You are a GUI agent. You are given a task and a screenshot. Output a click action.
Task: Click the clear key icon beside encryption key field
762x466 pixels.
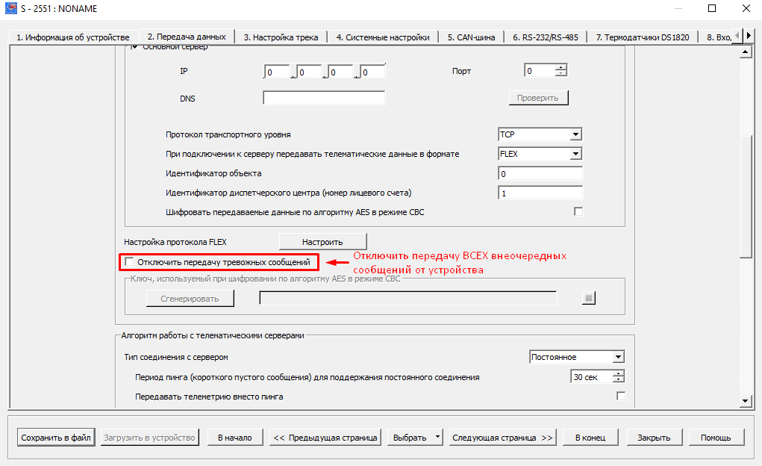pos(588,298)
